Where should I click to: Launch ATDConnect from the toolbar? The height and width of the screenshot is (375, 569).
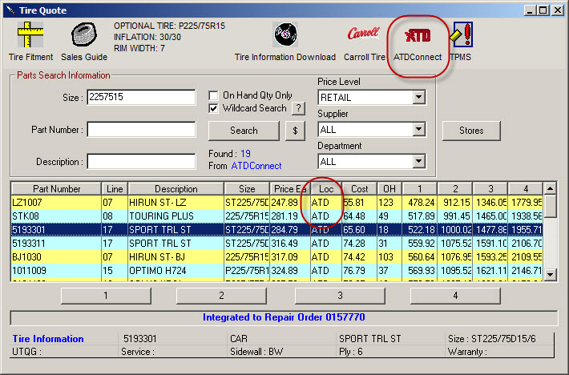click(x=417, y=40)
